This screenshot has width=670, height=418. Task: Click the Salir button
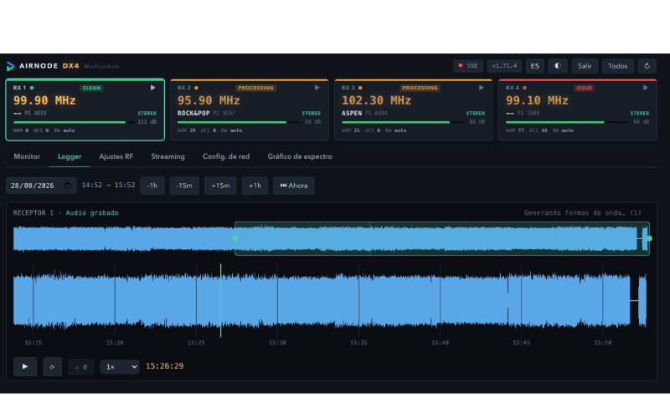585,66
